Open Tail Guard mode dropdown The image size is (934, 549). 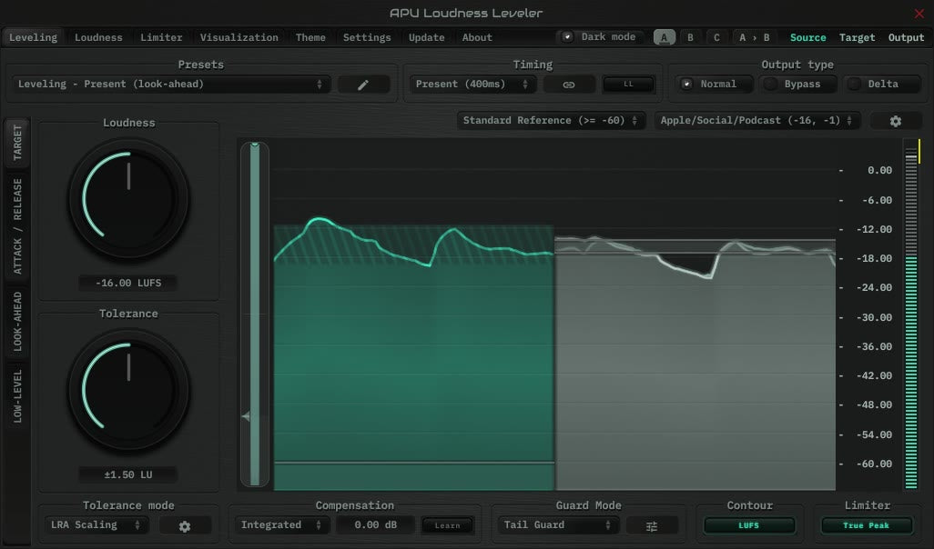558,525
